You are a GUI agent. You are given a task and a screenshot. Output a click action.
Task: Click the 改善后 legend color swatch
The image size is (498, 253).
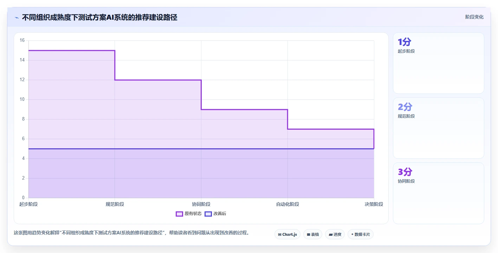pyautogui.click(x=208, y=214)
